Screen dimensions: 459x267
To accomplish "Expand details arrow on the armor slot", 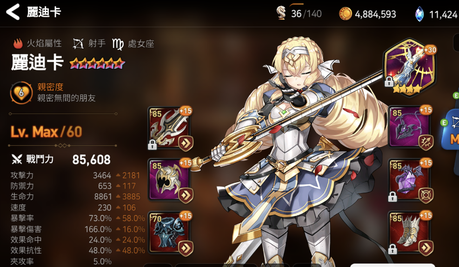I will click(186, 248).
